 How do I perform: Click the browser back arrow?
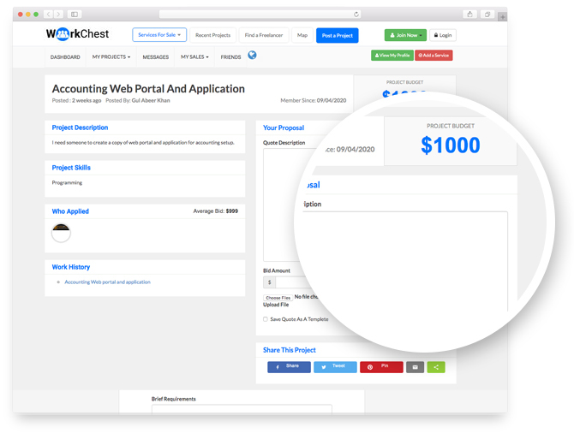pos(49,15)
